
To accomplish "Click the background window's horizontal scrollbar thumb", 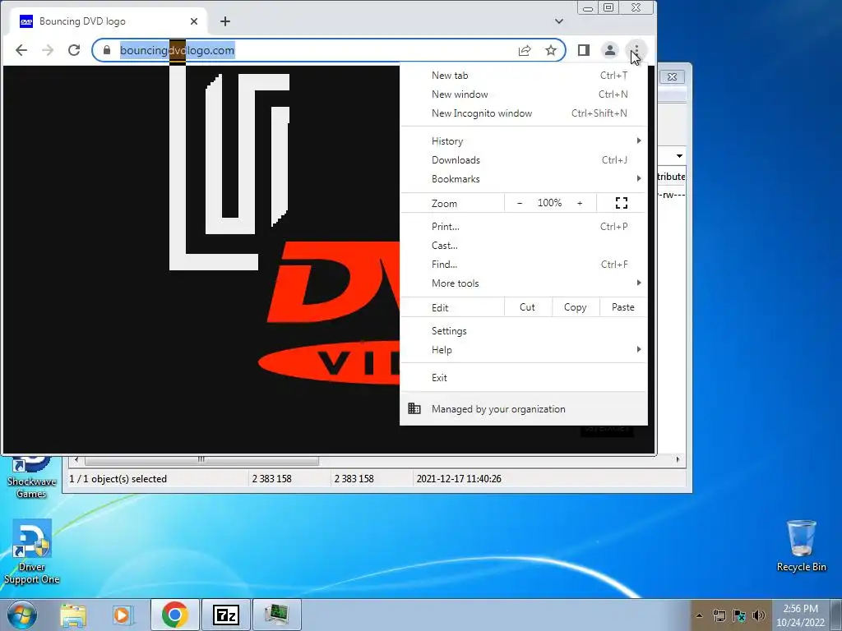I will [x=201, y=460].
